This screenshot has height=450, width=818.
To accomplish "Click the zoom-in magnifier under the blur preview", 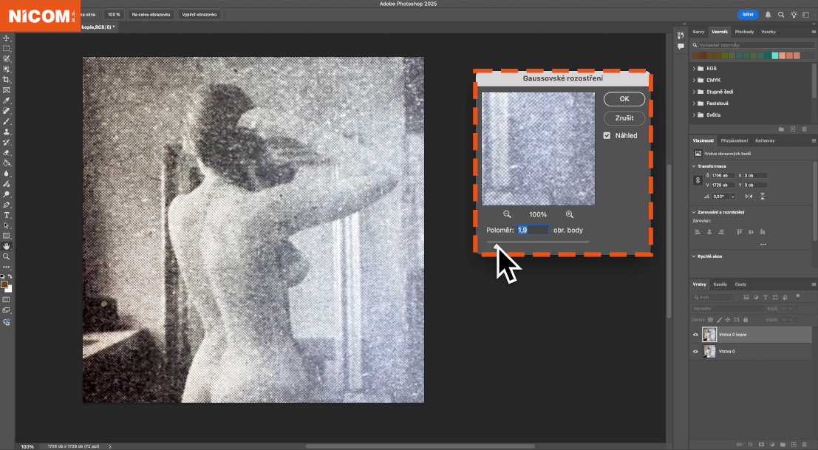I will tap(570, 214).
